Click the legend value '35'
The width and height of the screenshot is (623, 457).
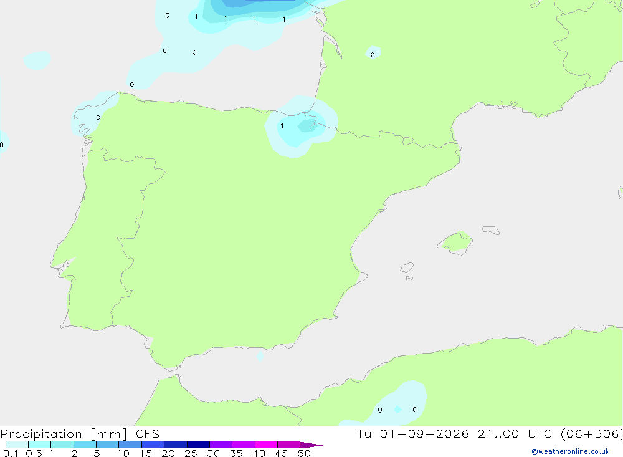[x=236, y=453]
